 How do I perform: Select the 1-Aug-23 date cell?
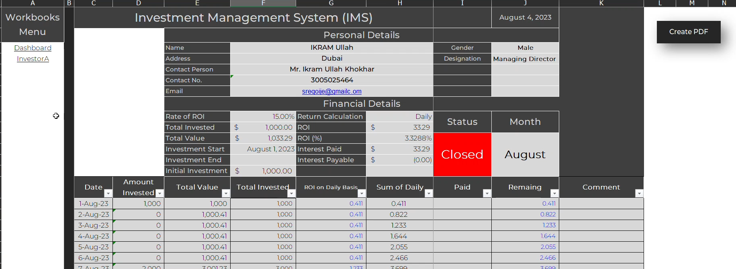pyautogui.click(x=94, y=204)
